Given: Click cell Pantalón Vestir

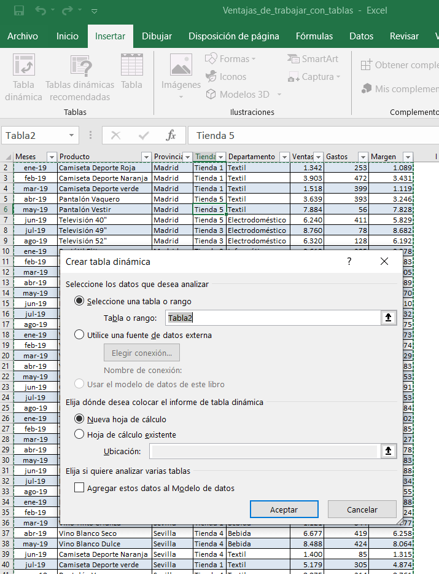Looking at the screenshot, I should click(104, 210).
